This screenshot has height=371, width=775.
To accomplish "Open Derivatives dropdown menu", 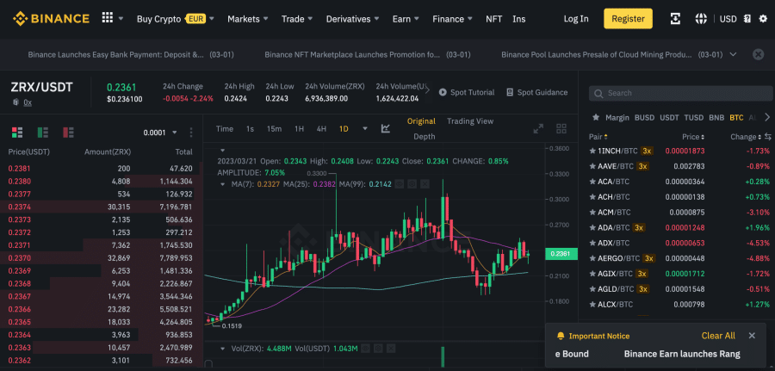I will pos(352,19).
